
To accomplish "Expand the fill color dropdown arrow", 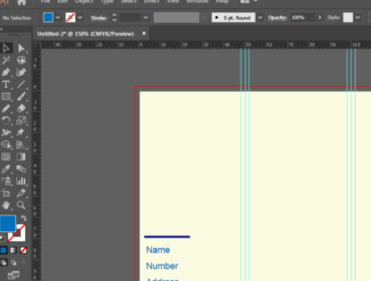I will pyautogui.click(x=58, y=18).
